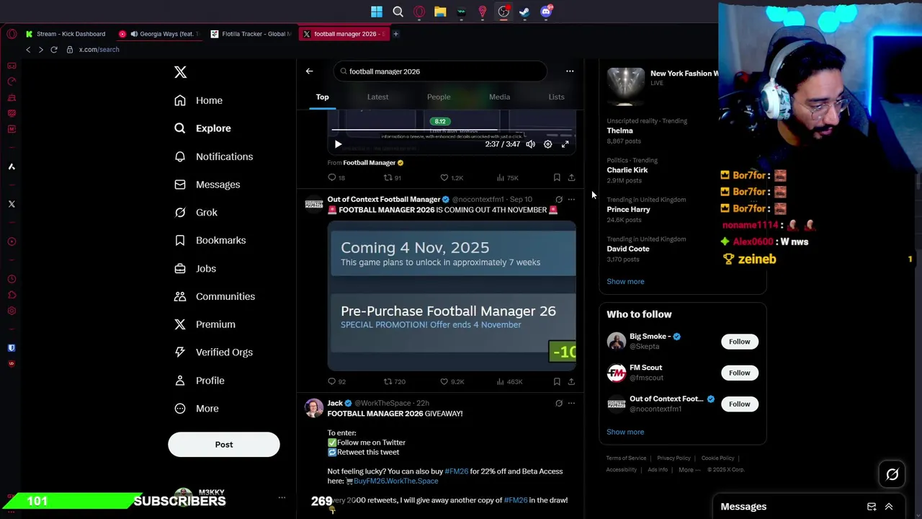Reply to tweet with 92 replies

(x=336, y=381)
